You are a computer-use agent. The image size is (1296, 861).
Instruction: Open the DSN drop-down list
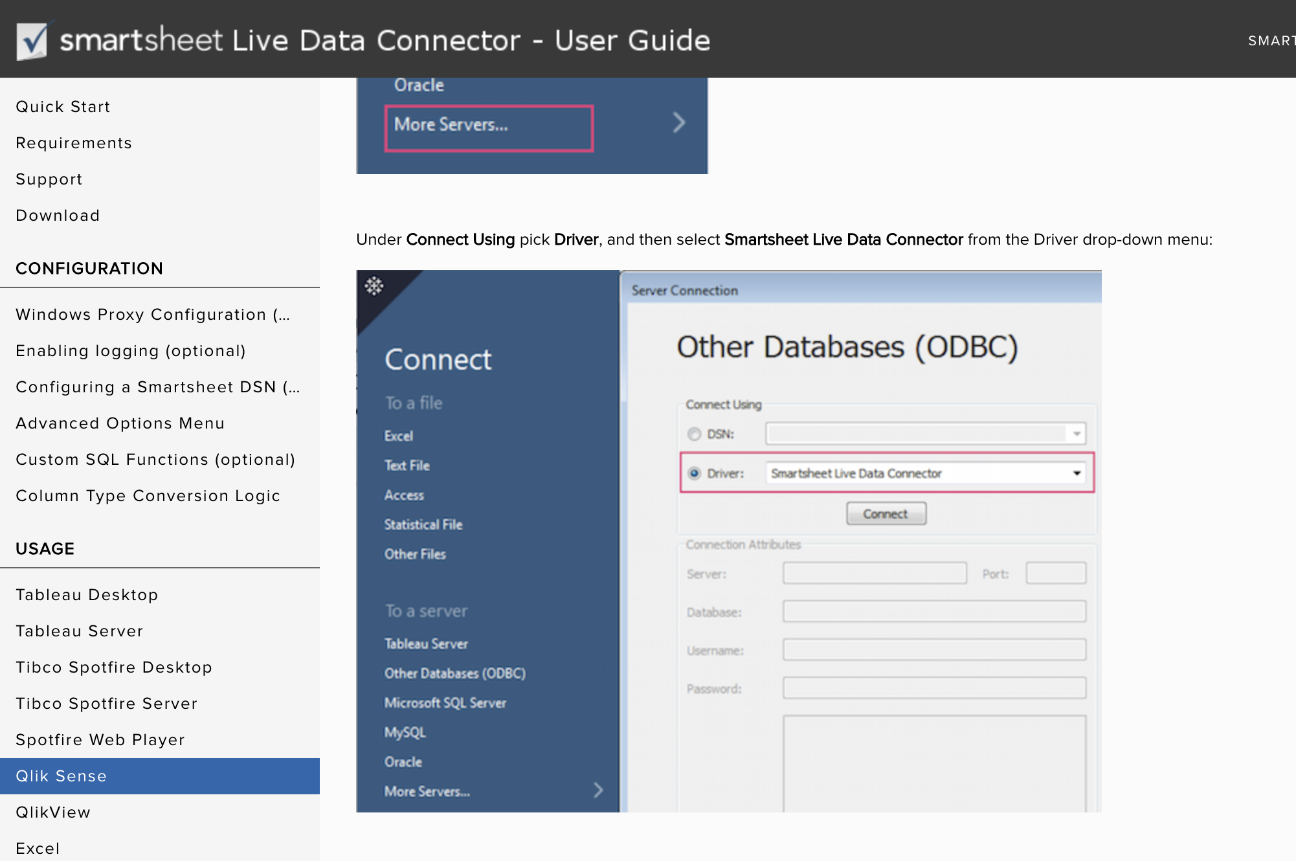pyautogui.click(x=1075, y=434)
